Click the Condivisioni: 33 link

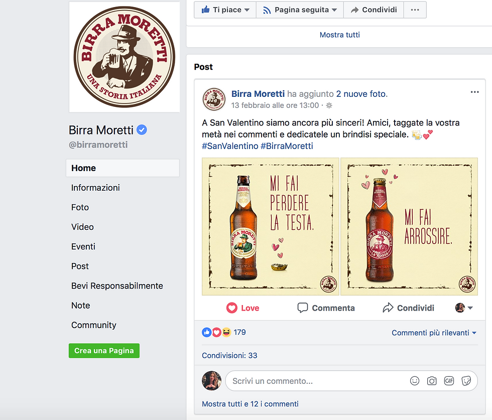tap(229, 355)
